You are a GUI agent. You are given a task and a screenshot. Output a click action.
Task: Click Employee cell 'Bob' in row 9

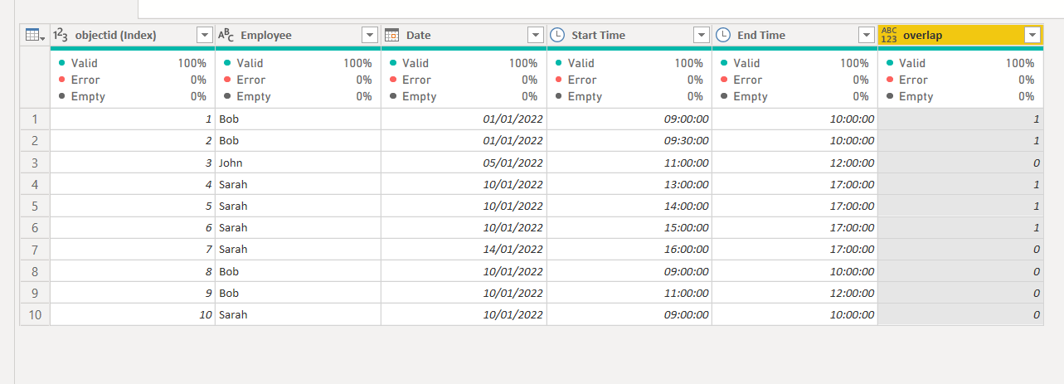298,293
